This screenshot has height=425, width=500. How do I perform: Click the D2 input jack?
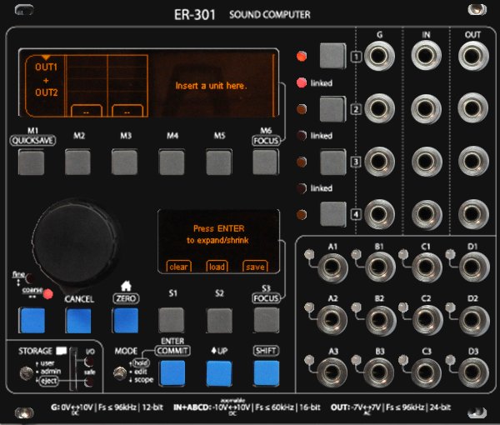[x=473, y=320]
